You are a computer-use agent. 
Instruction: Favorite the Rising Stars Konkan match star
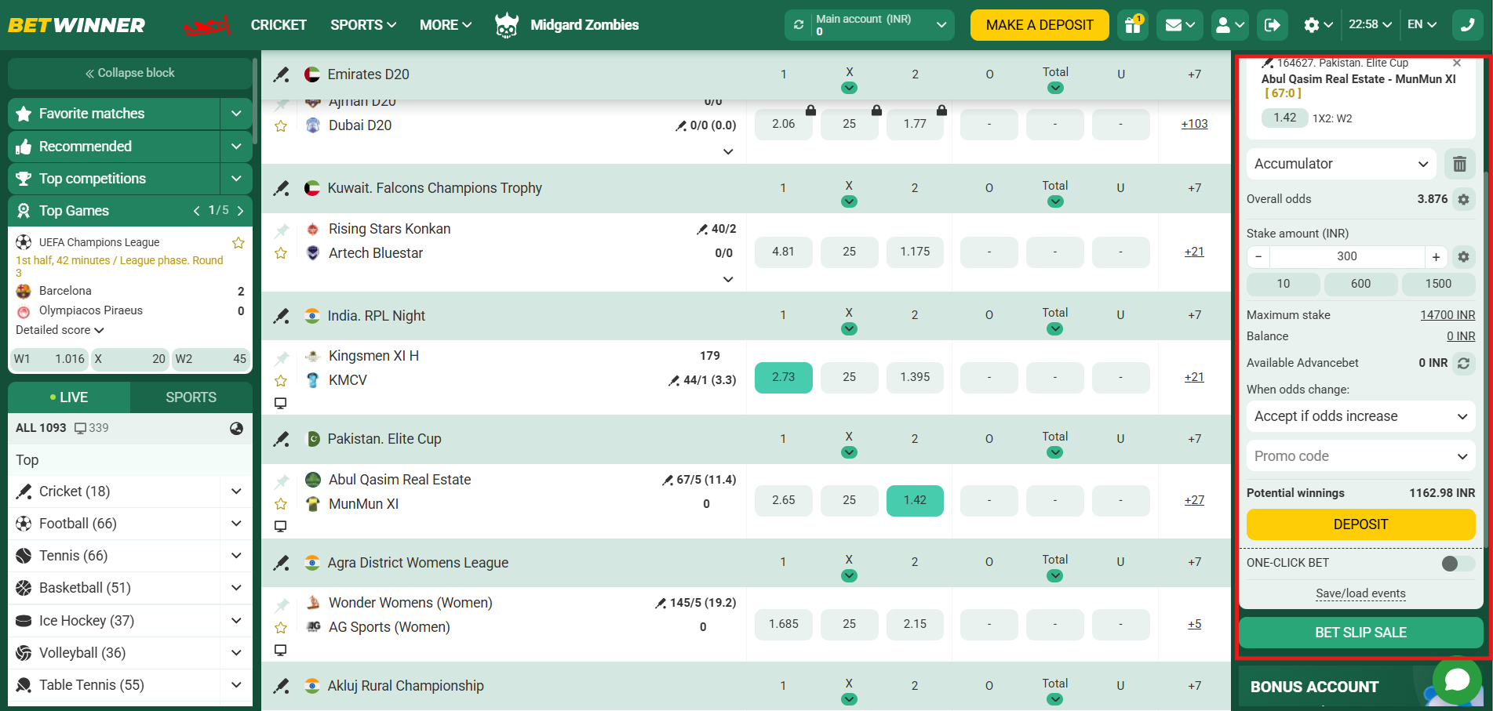(x=281, y=252)
